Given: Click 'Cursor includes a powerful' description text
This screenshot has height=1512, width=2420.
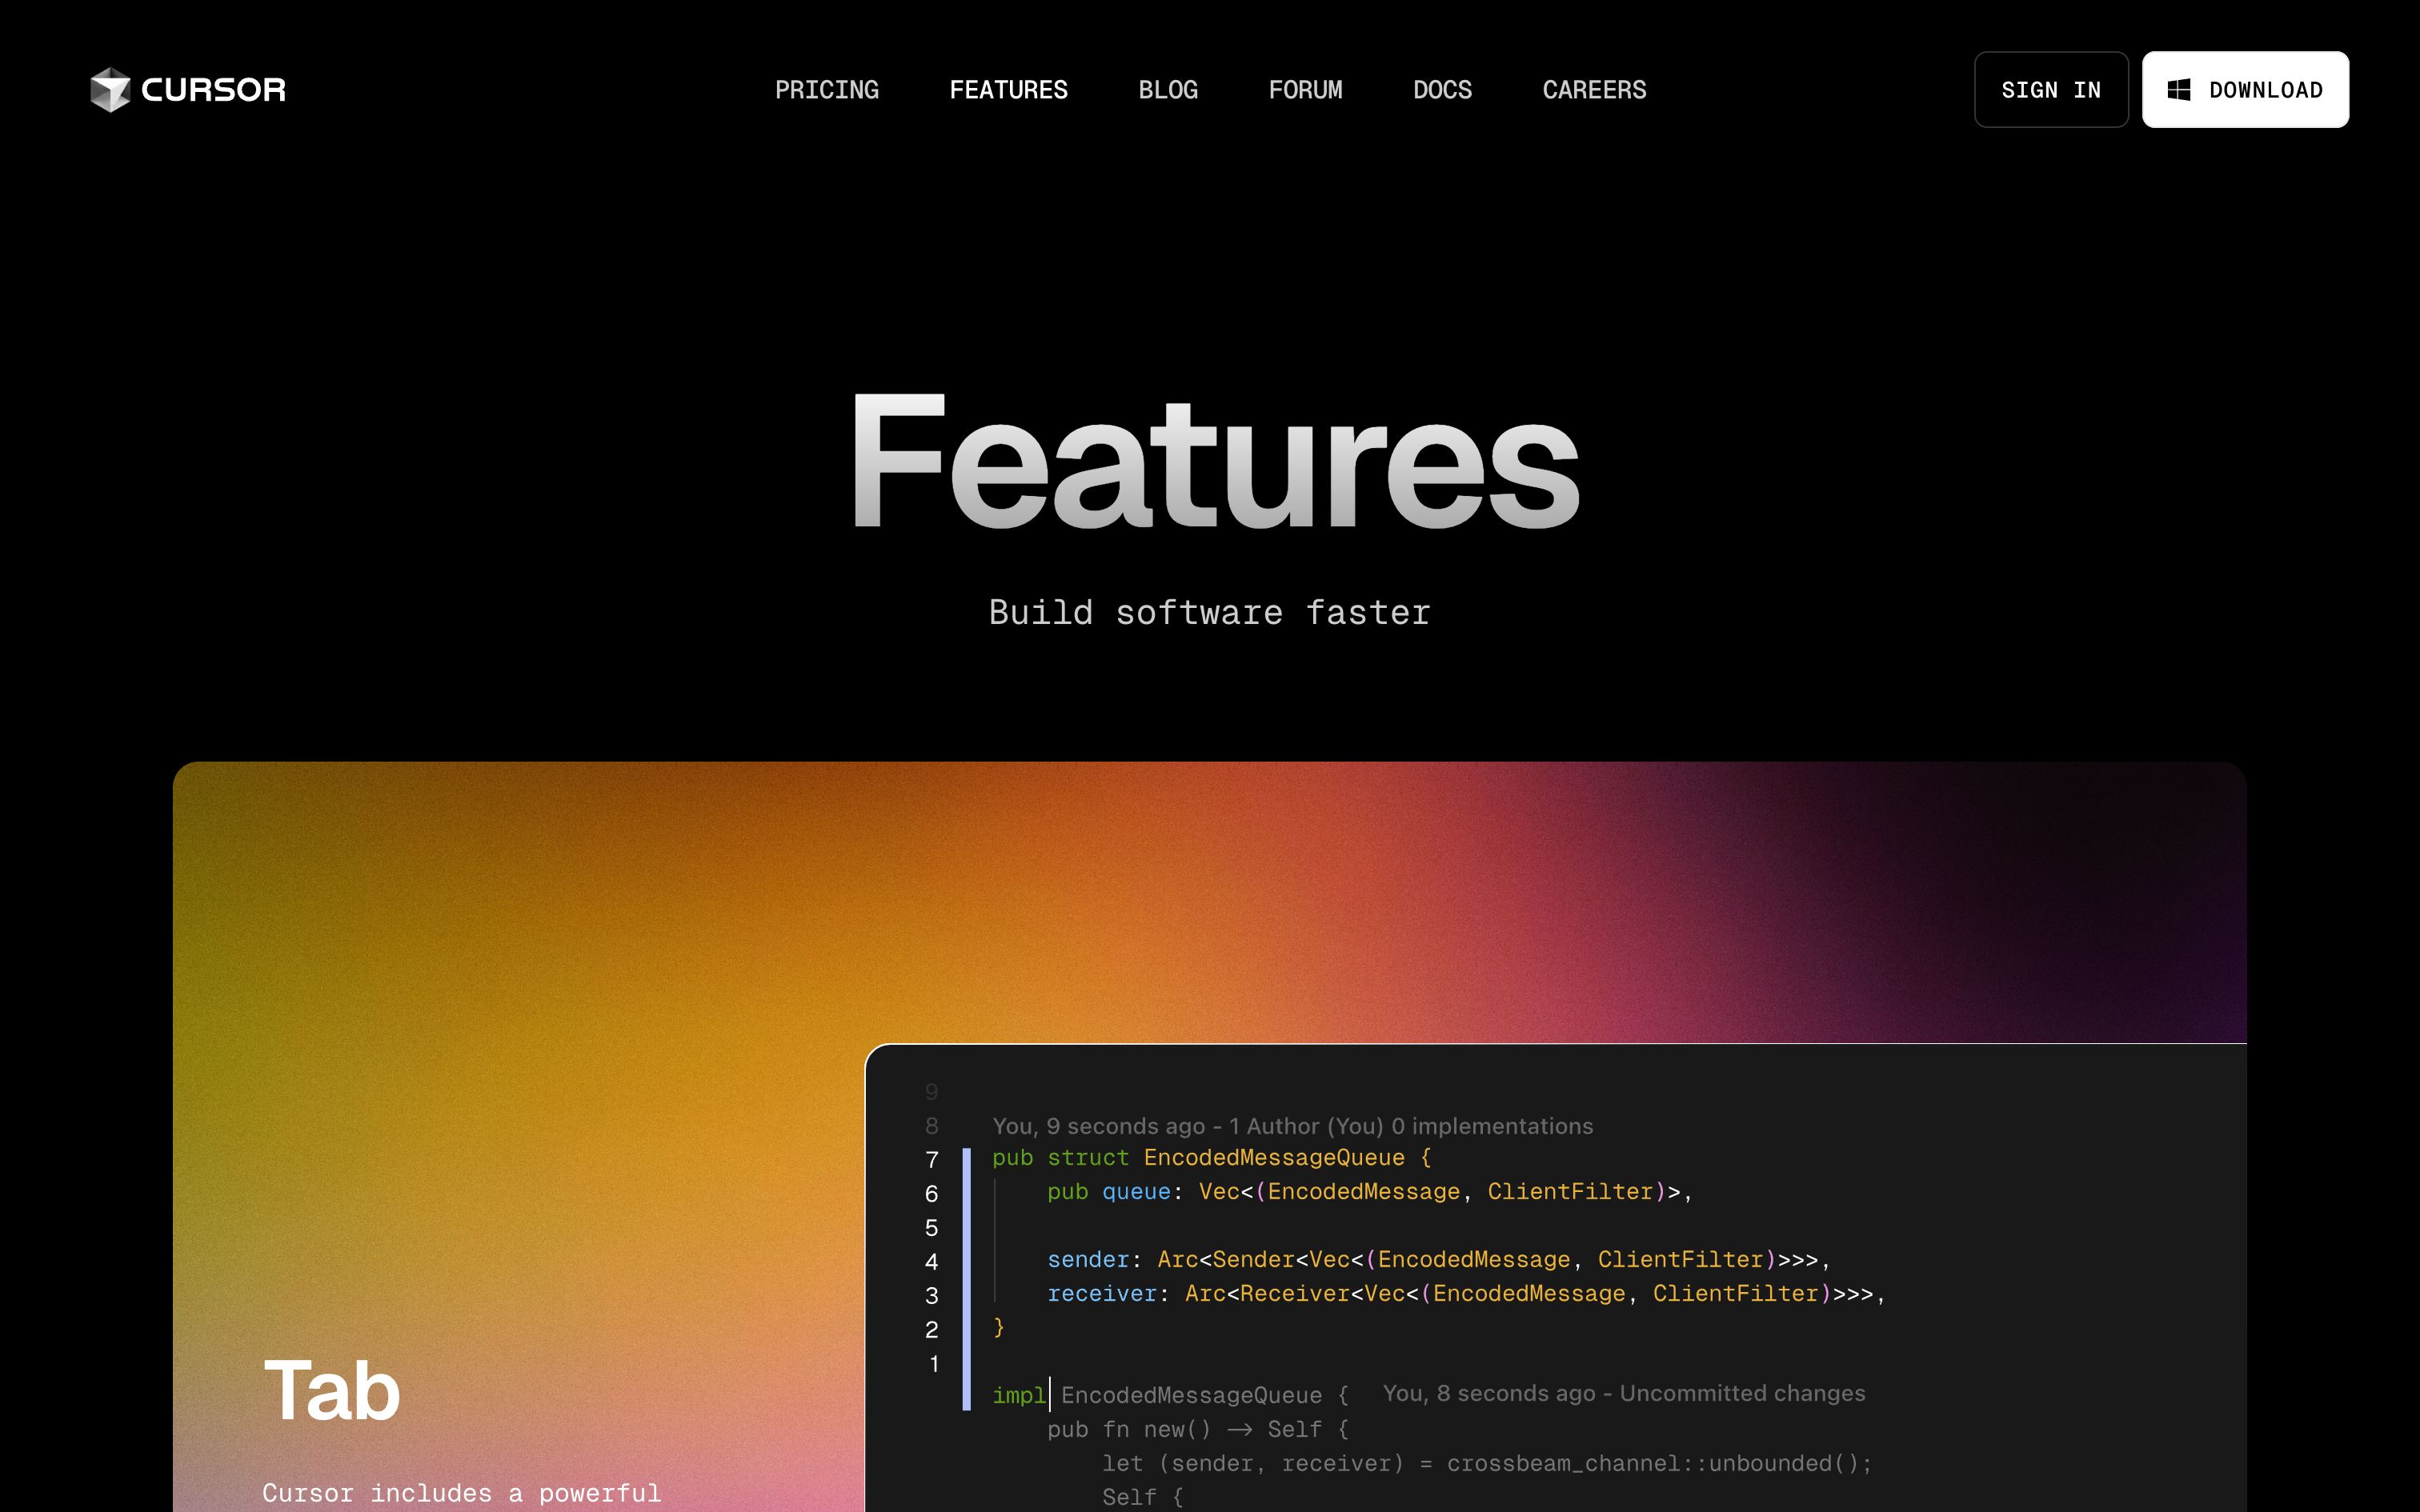Looking at the screenshot, I should coord(462,1493).
